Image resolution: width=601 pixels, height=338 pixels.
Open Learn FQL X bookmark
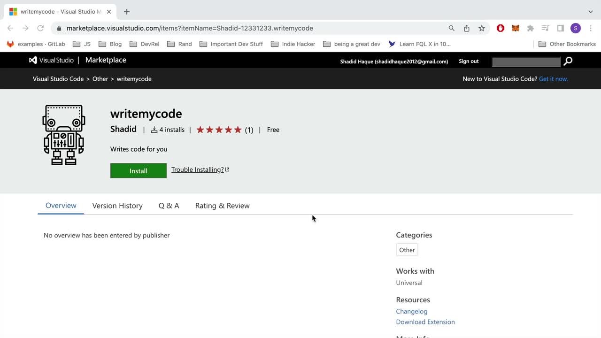click(420, 44)
